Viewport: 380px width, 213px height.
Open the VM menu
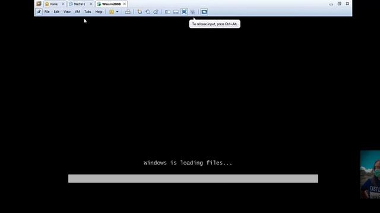[x=77, y=12]
